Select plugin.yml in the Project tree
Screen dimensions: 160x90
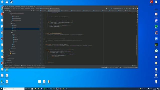[x=13, y=53]
